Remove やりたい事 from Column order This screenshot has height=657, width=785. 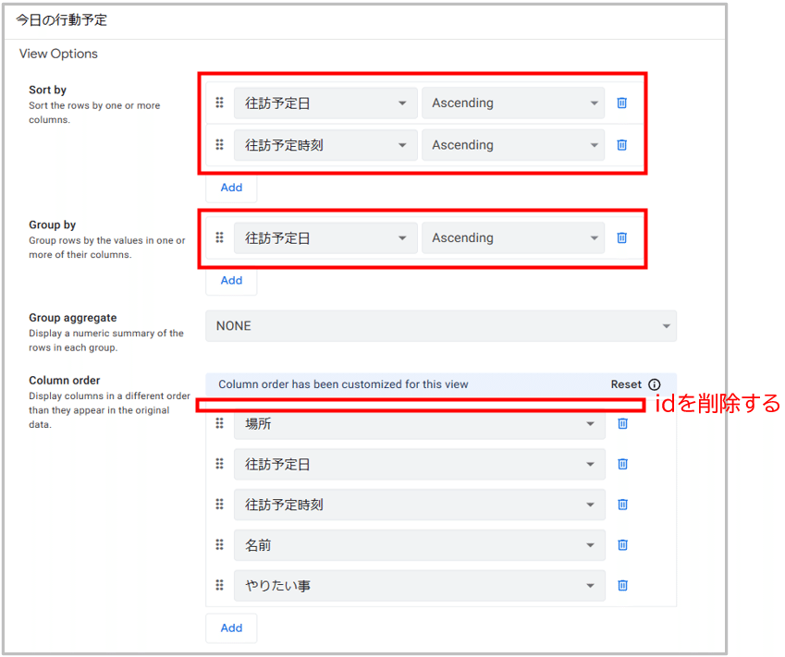coord(622,586)
